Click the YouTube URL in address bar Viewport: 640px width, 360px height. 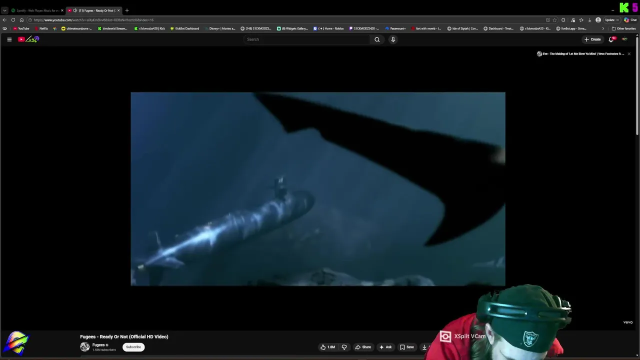click(x=93, y=20)
